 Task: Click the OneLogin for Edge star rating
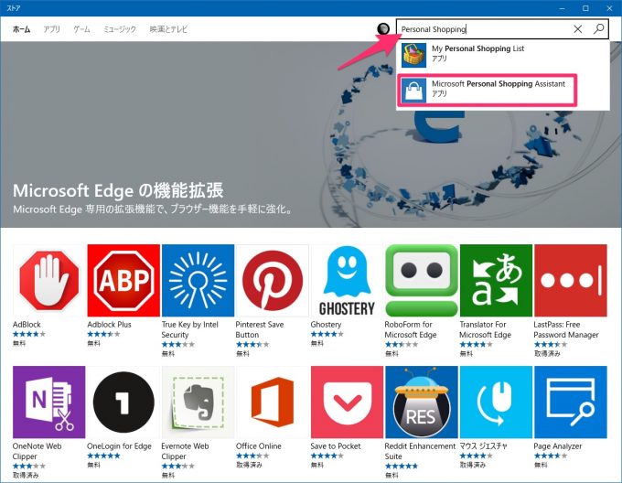tap(103, 456)
